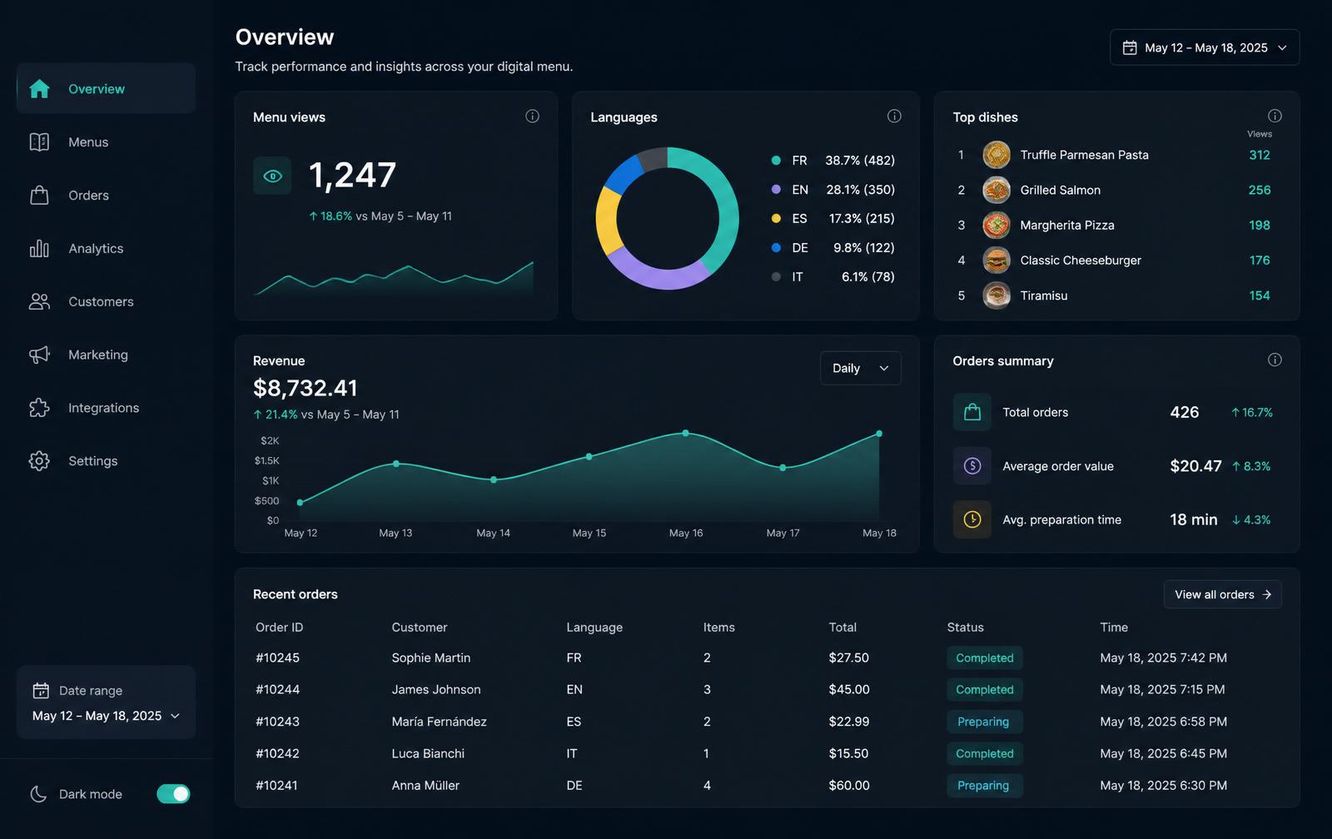Click the gear Settings icon

click(39, 461)
